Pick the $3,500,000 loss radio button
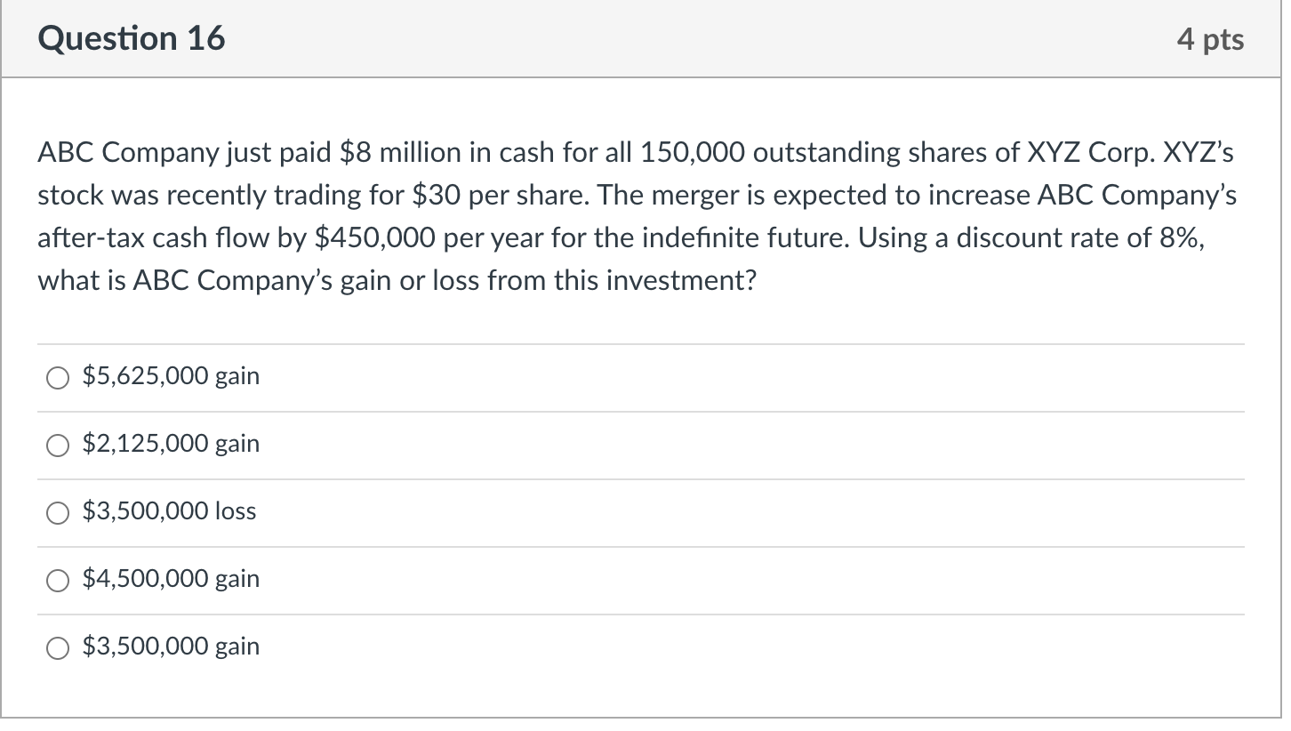This screenshot has width=1291, height=731. (58, 514)
